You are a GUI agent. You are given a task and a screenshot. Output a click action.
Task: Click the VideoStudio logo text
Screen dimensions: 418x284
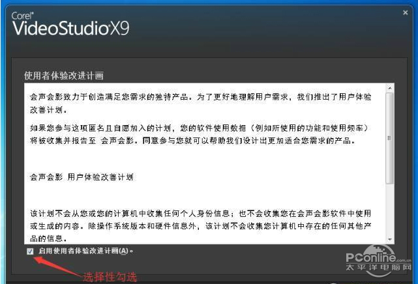[61, 28]
